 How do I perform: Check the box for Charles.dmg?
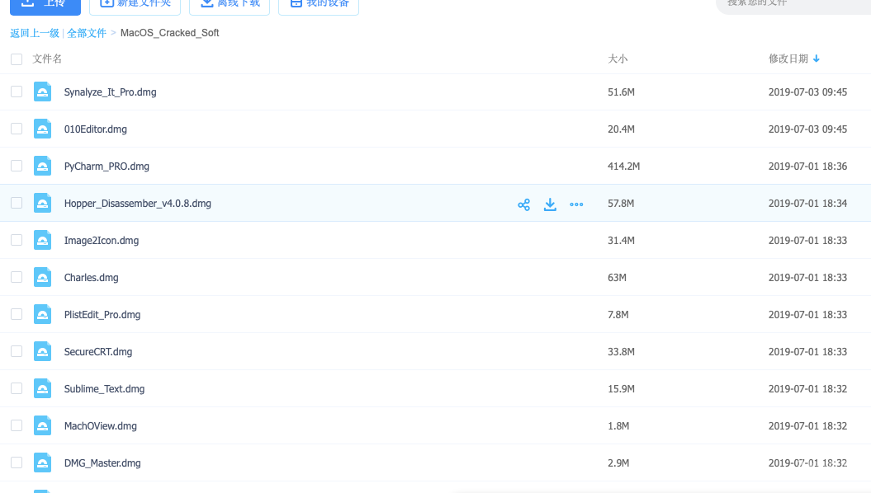17,277
